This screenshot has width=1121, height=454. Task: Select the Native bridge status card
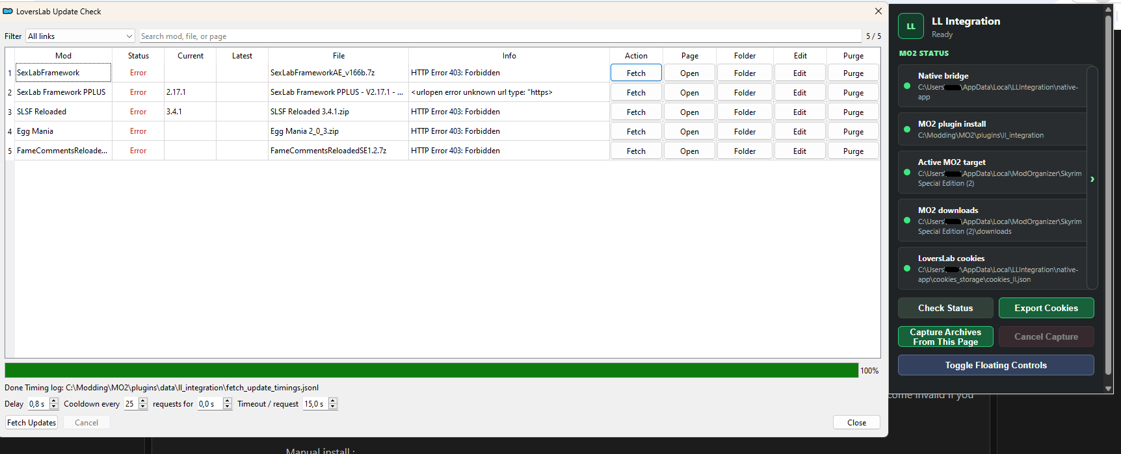click(993, 86)
